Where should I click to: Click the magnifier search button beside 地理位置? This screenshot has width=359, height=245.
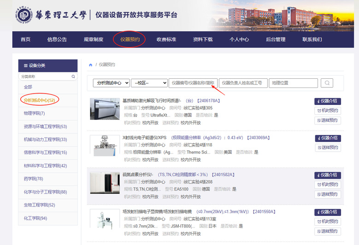327,83
